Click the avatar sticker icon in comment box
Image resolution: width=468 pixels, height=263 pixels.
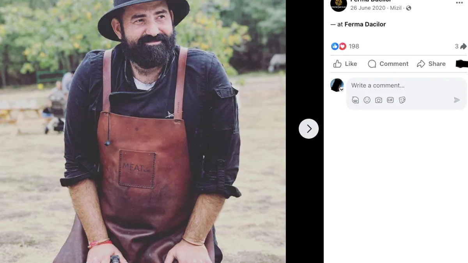click(355, 100)
